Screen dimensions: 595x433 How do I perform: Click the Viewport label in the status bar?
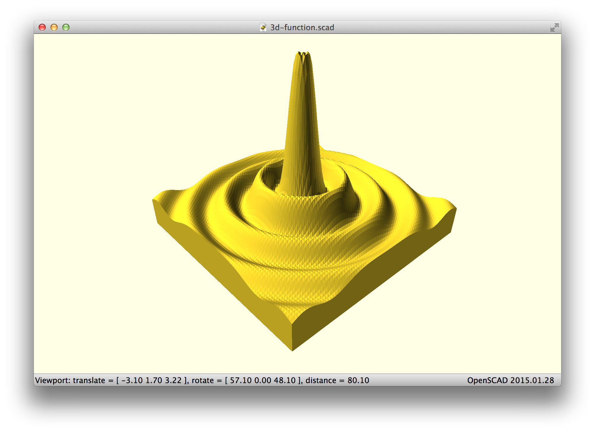click(53, 380)
